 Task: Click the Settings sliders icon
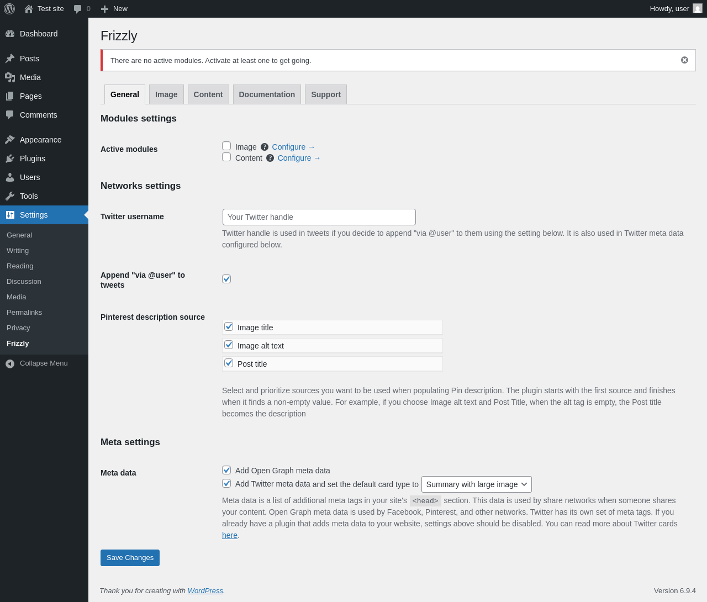point(10,215)
